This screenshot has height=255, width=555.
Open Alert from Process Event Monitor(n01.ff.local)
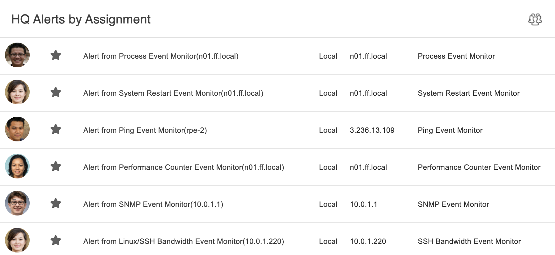(x=161, y=56)
